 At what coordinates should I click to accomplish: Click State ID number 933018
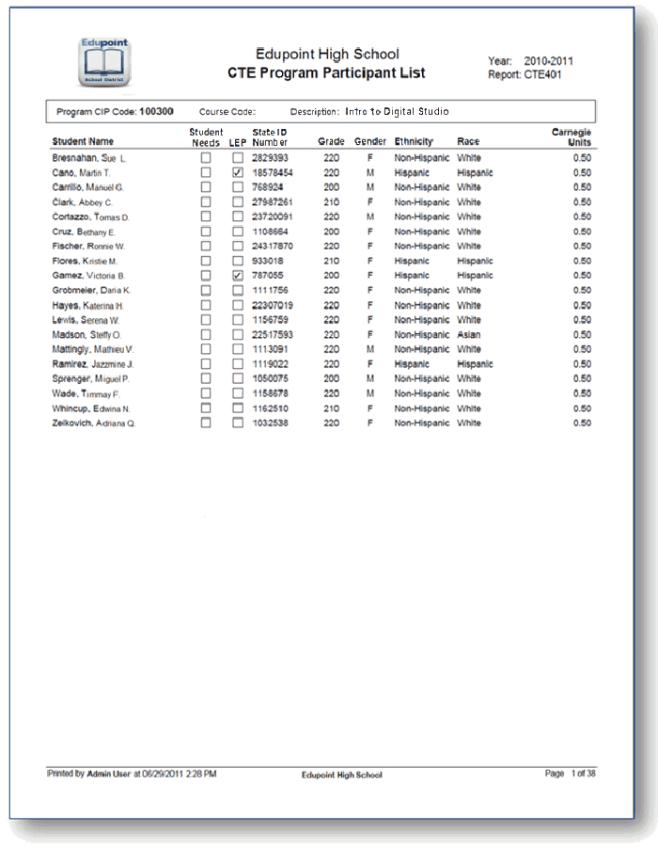click(x=267, y=261)
